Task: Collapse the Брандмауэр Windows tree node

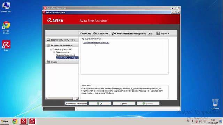Action: click(x=51, y=49)
